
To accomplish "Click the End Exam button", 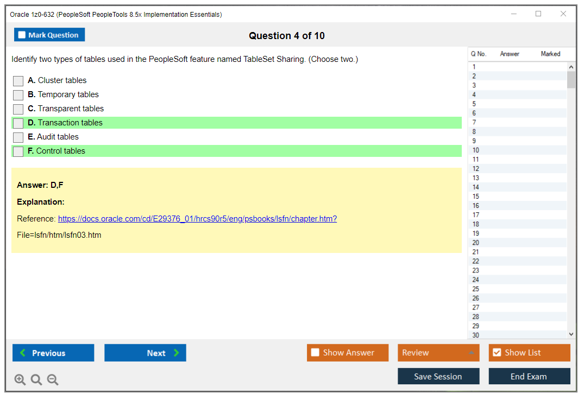I will 529,376.
